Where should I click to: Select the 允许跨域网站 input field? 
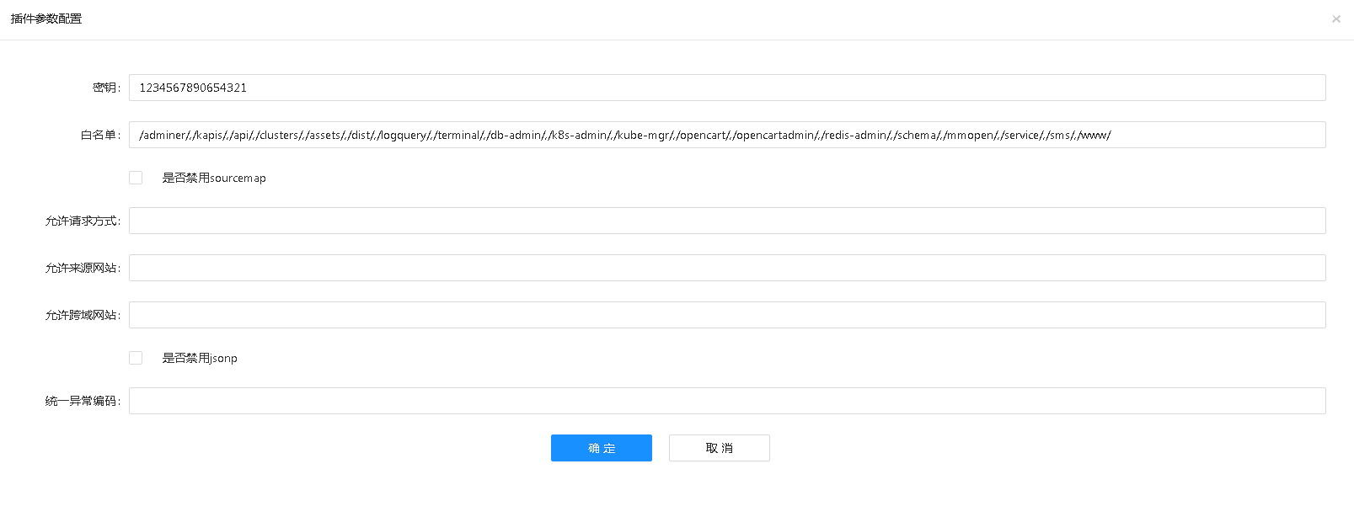(x=726, y=315)
